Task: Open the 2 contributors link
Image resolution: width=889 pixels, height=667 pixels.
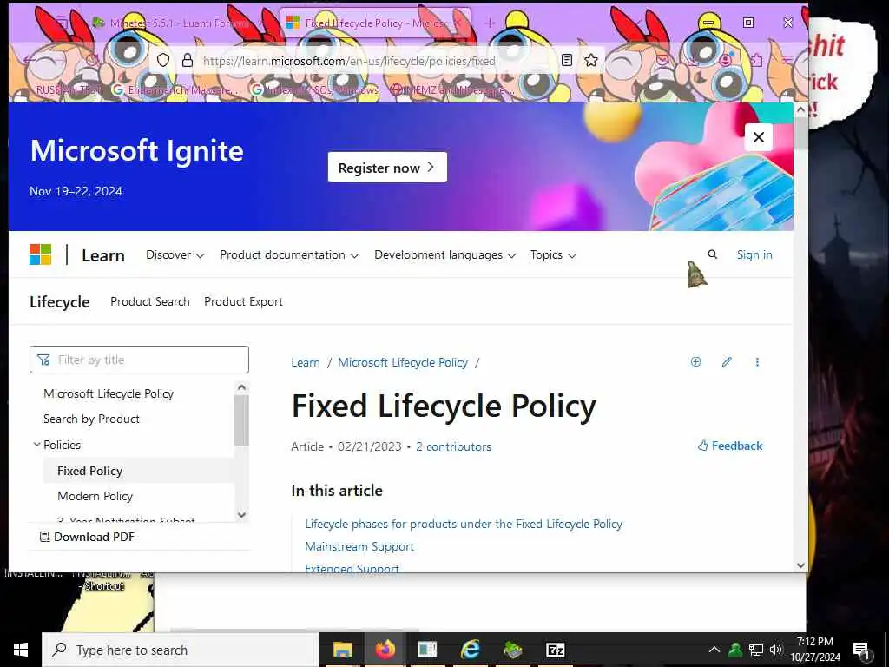Action: click(453, 446)
